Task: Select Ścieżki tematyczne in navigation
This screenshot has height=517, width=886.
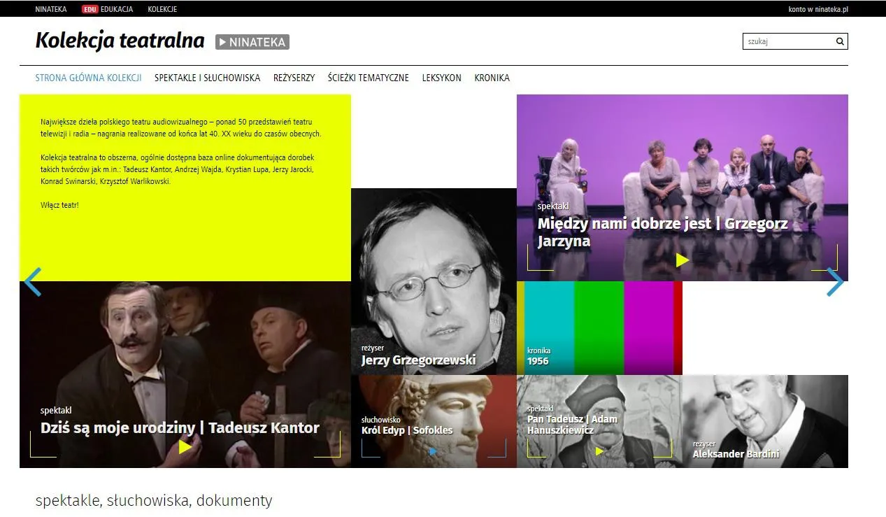Action: [369, 78]
